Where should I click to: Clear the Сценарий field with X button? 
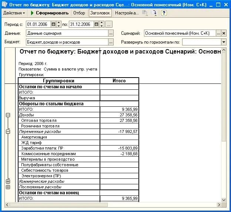coord(224,33)
